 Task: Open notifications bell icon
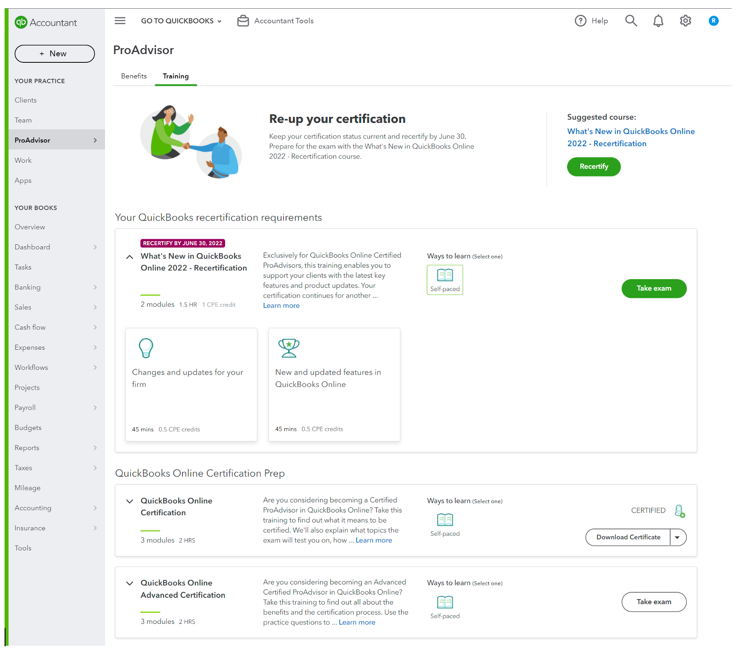[658, 21]
